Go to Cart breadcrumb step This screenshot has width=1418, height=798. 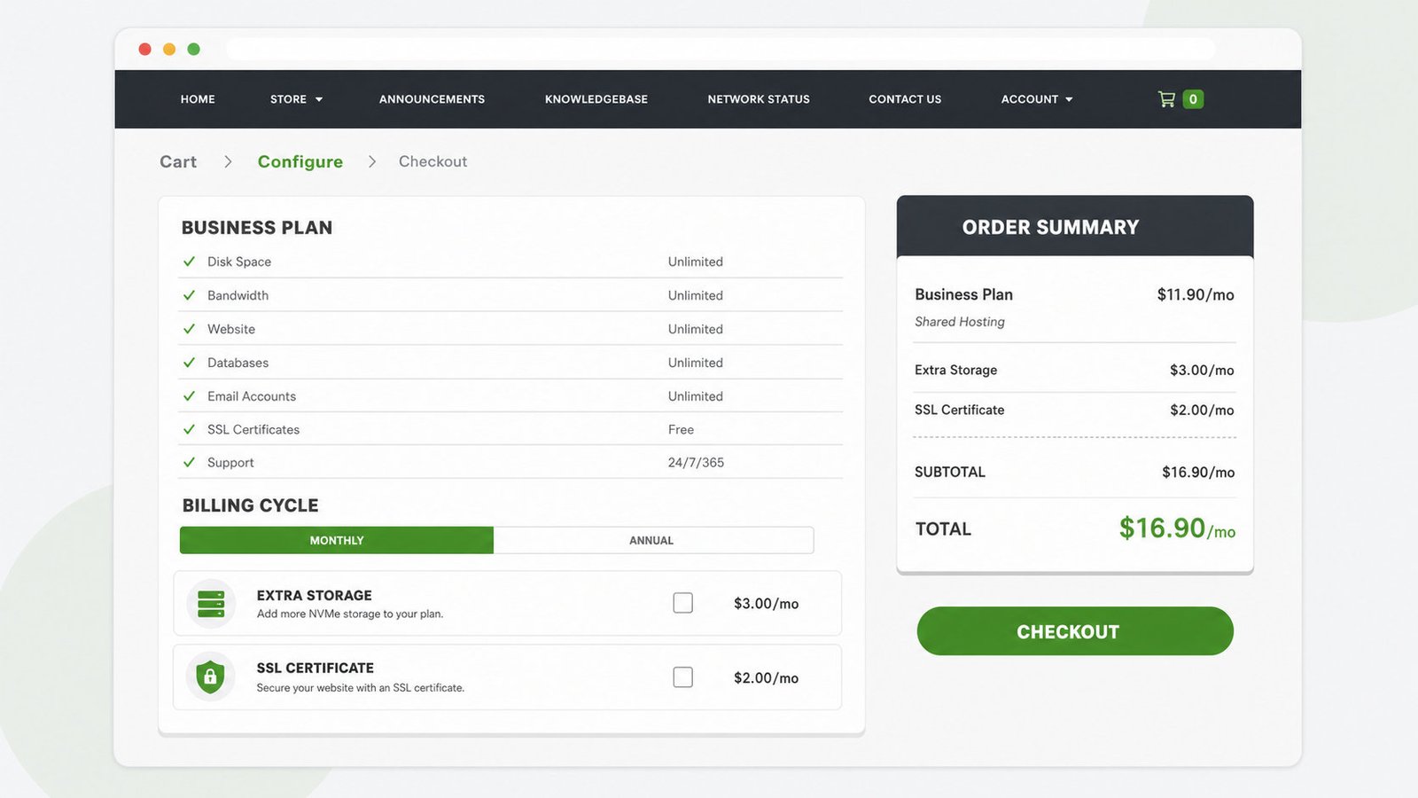[x=178, y=161]
